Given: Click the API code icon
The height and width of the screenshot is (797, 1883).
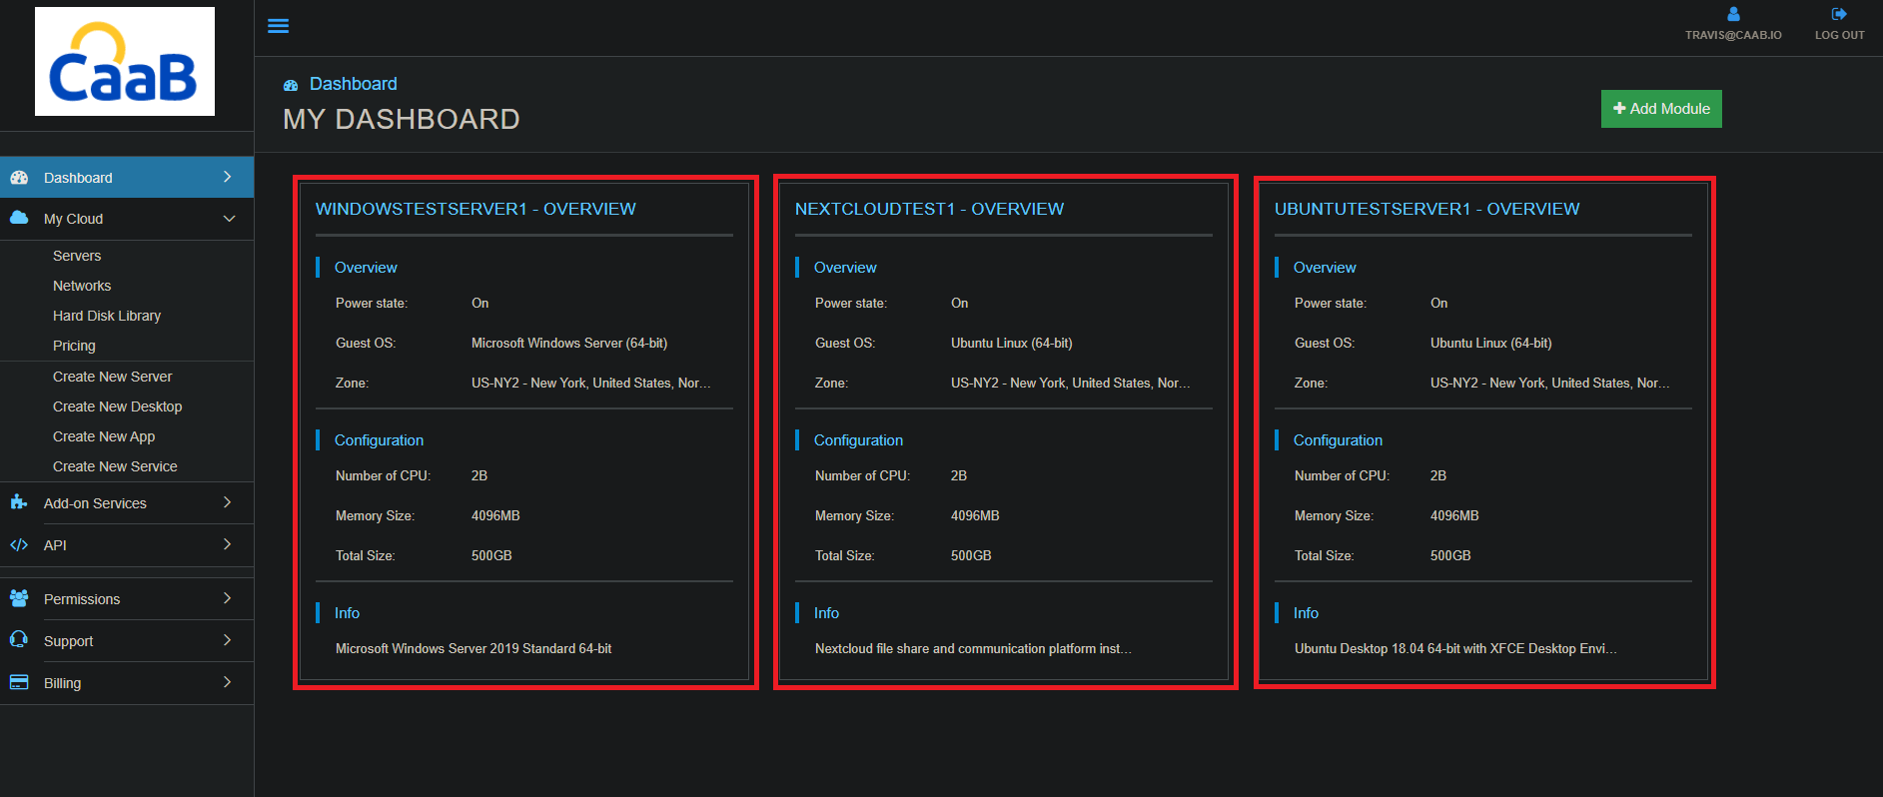Looking at the screenshot, I should pos(19,545).
